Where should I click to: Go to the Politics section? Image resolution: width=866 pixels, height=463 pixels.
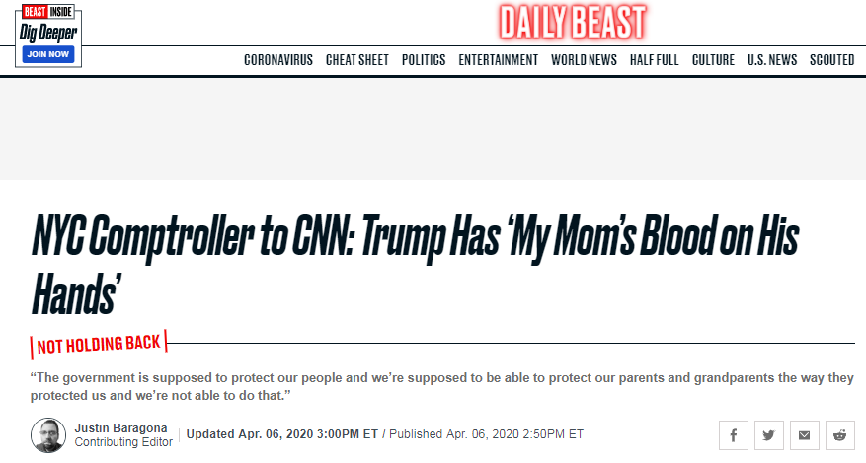[424, 60]
